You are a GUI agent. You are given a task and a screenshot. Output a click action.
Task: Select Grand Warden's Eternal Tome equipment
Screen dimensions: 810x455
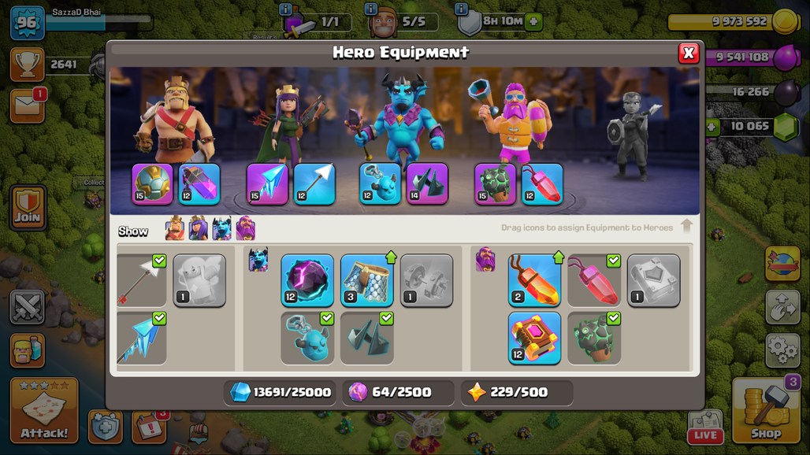534,338
